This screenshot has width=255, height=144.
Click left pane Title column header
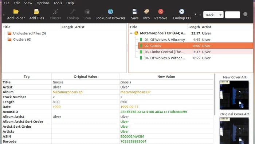pyautogui.click(x=31, y=27)
